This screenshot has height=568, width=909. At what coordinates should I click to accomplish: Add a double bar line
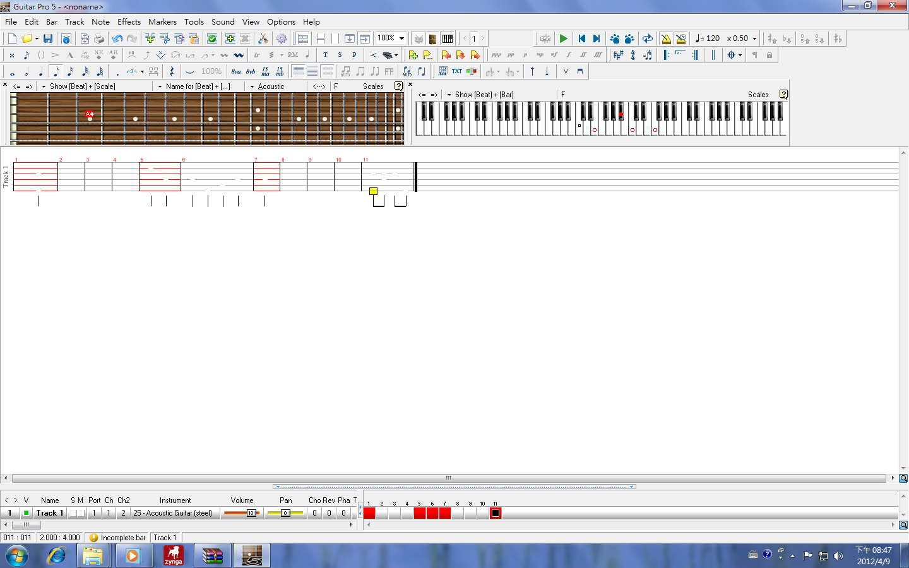point(713,55)
